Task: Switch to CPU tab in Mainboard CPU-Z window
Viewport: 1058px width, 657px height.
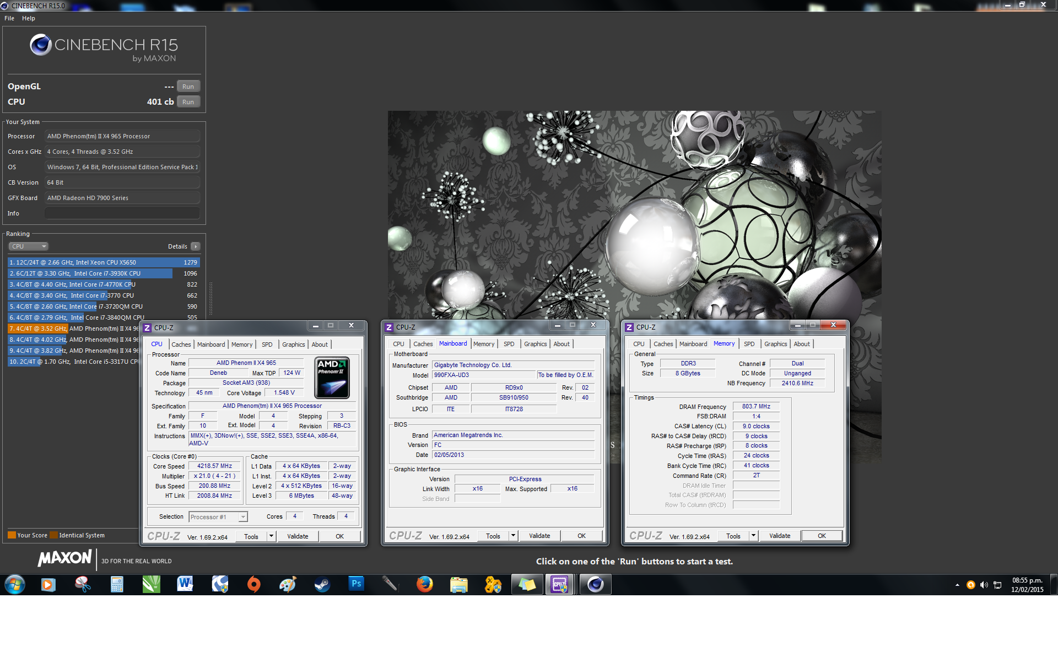Action: pos(398,344)
